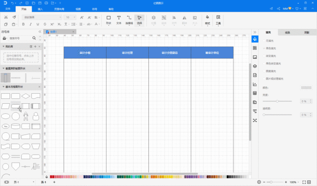This screenshot has width=317, height=186.
Task: Open the Shape tool in ribbon
Action: pyautogui.click(x=109, y=20)
